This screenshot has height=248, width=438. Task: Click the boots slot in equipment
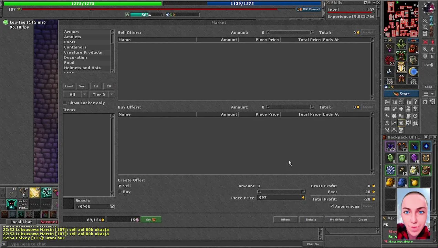401,79
